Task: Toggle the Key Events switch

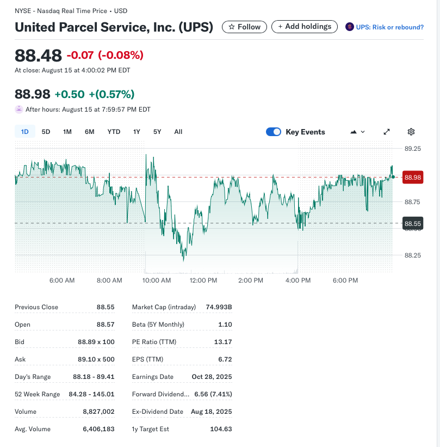Action: click(274, 132)
